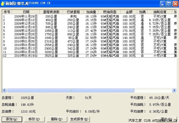Select row dated 2009年12月19日
Screen dimensions: 179x123
click(x=90, y=27)
